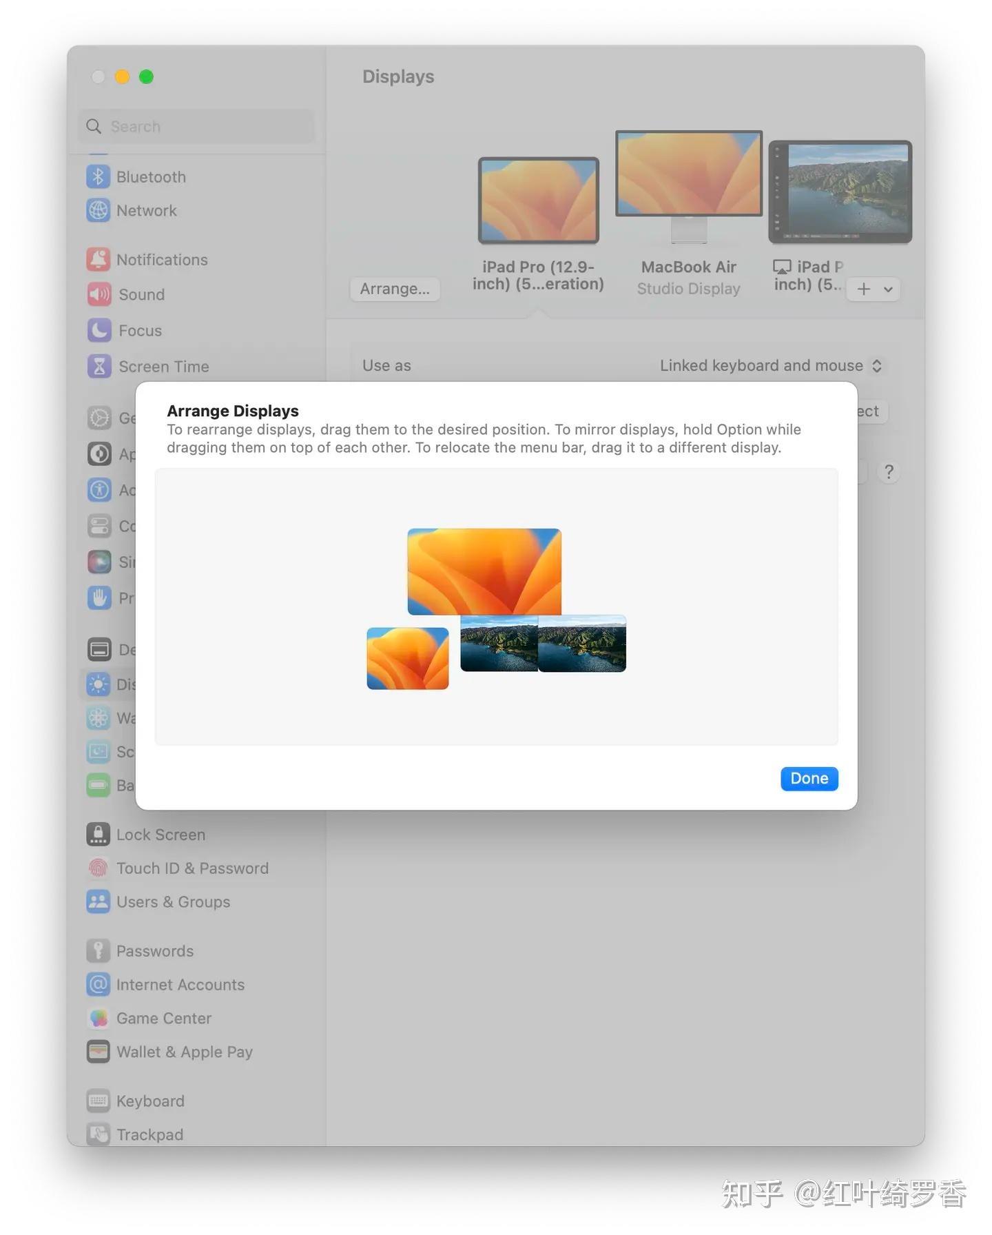Open Game Center icon

click(98, 1018)
